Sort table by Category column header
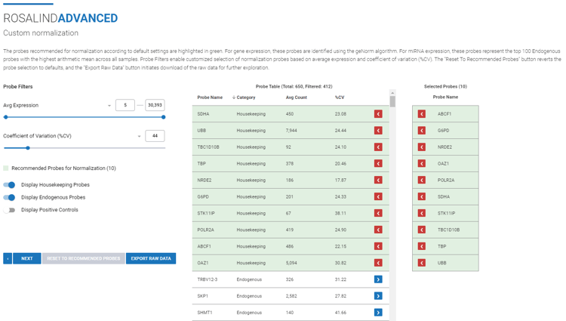Image resolution: width=566 pixels, height=321 pixels. (246, 97)
